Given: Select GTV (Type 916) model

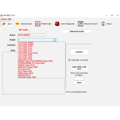Looking at the screenshot, I should tap(42, 71).
